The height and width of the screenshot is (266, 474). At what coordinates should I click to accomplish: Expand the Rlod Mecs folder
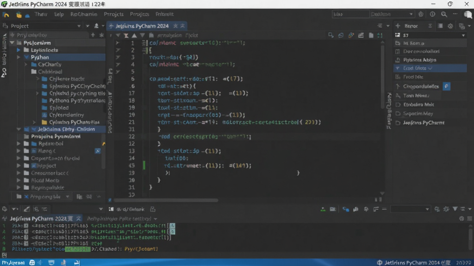point(19,181)
